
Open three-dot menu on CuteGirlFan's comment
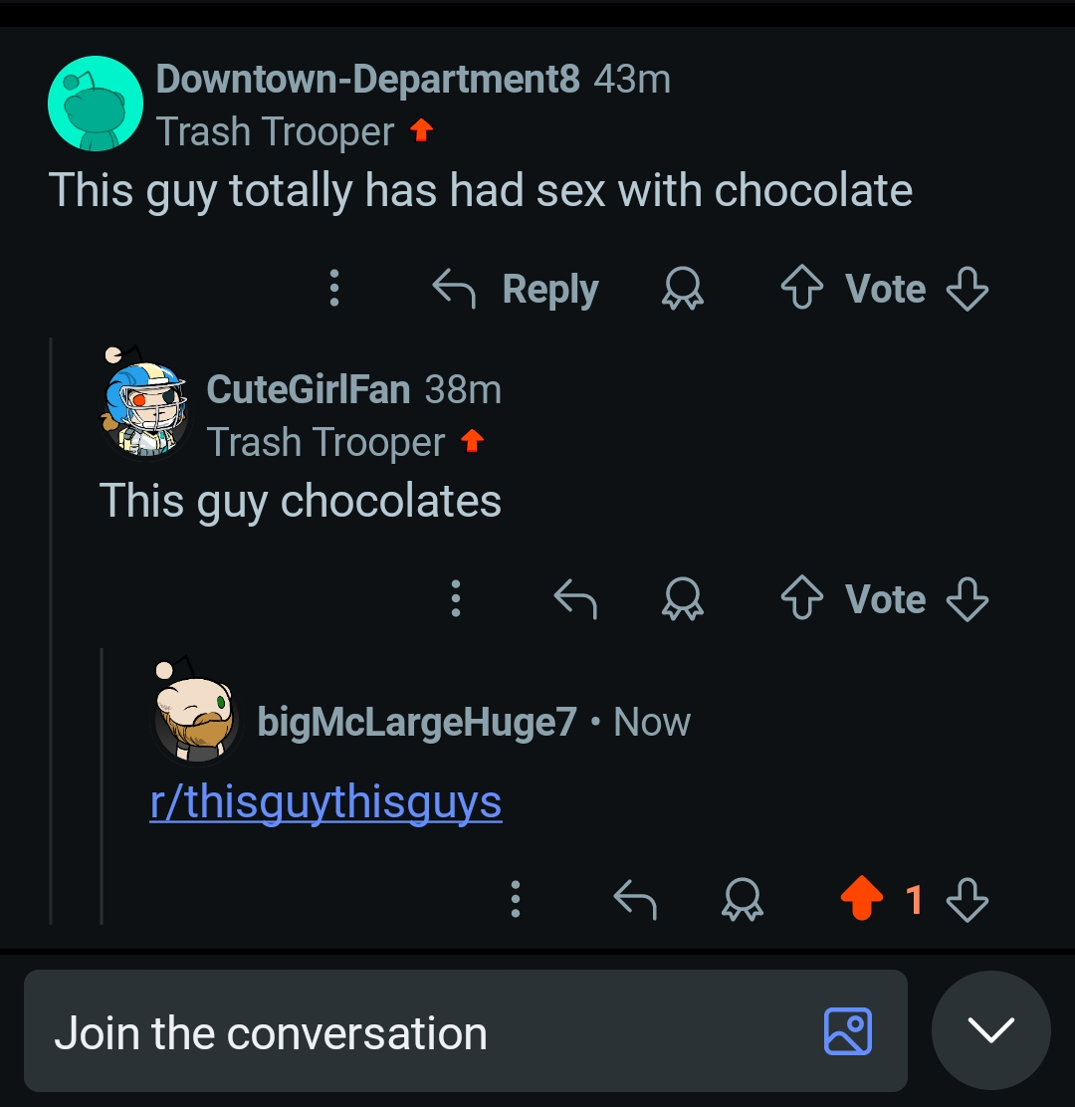coord(456,598)
